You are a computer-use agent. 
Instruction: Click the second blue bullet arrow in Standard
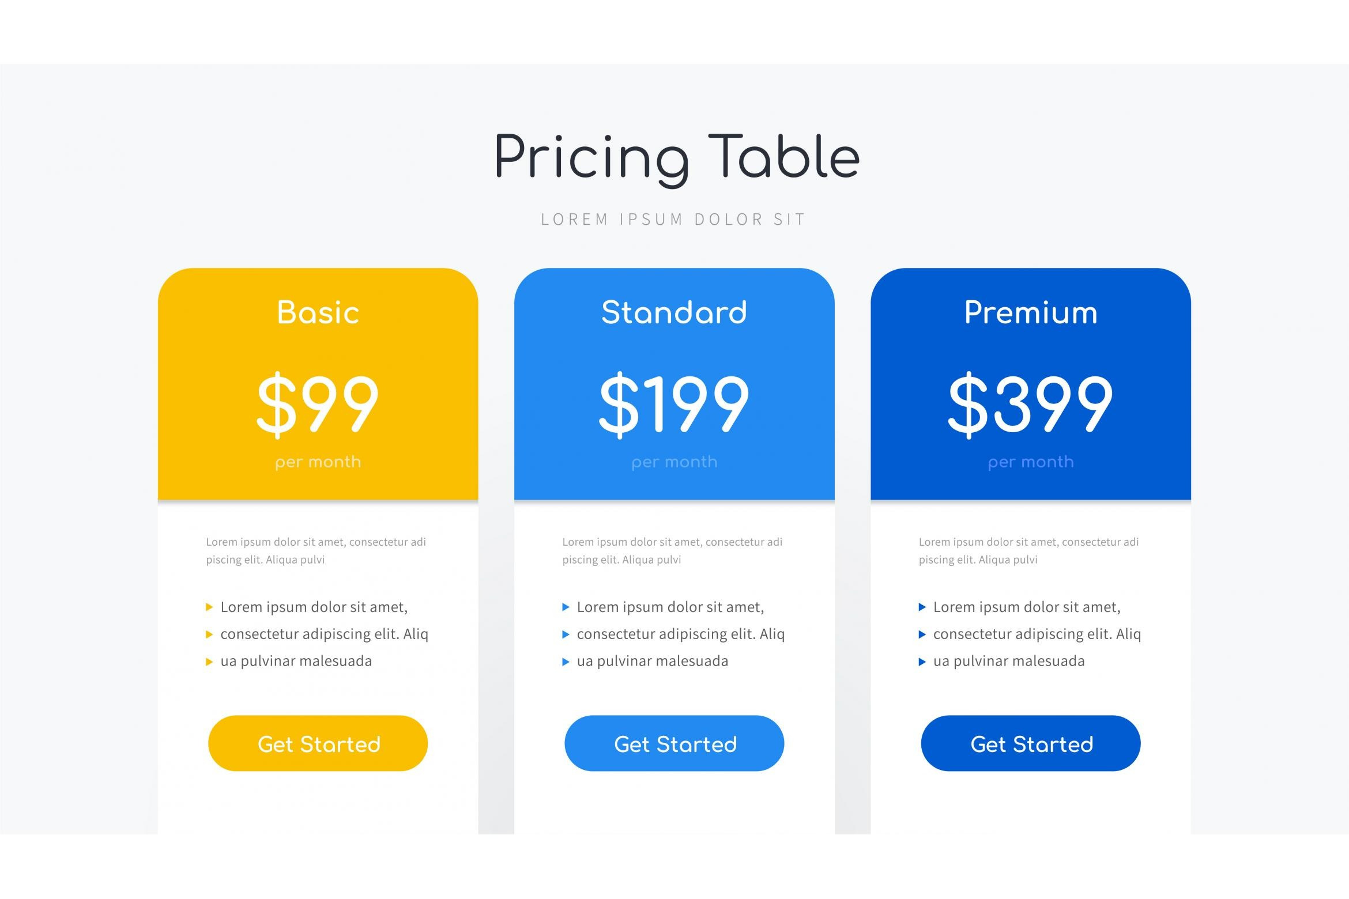click(x=566, y=634)
